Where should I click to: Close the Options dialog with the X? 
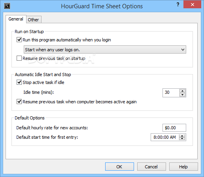tap(192, 5)
